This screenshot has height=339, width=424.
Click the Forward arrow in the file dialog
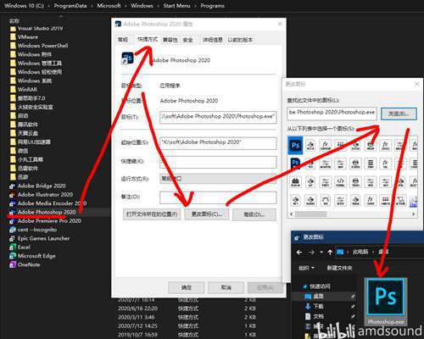(311, 252)
